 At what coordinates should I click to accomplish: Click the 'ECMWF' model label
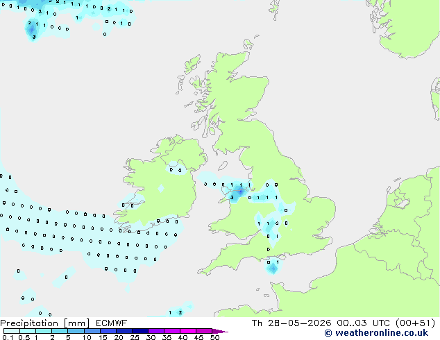tap(112, 323)
